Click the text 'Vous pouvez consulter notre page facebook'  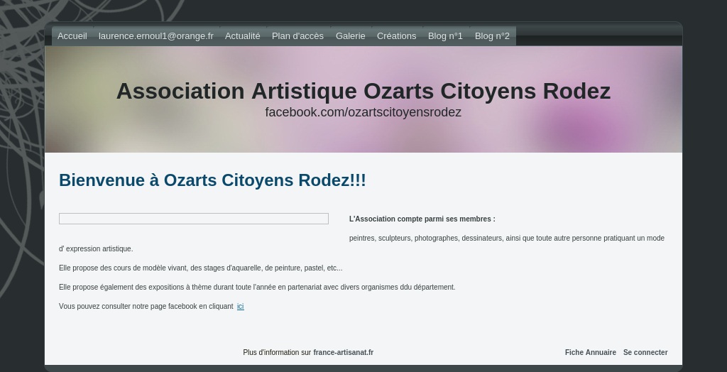click(x=146, y=306)
